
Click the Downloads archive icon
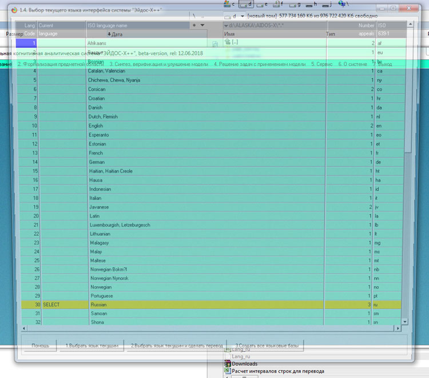coord(227,364)
